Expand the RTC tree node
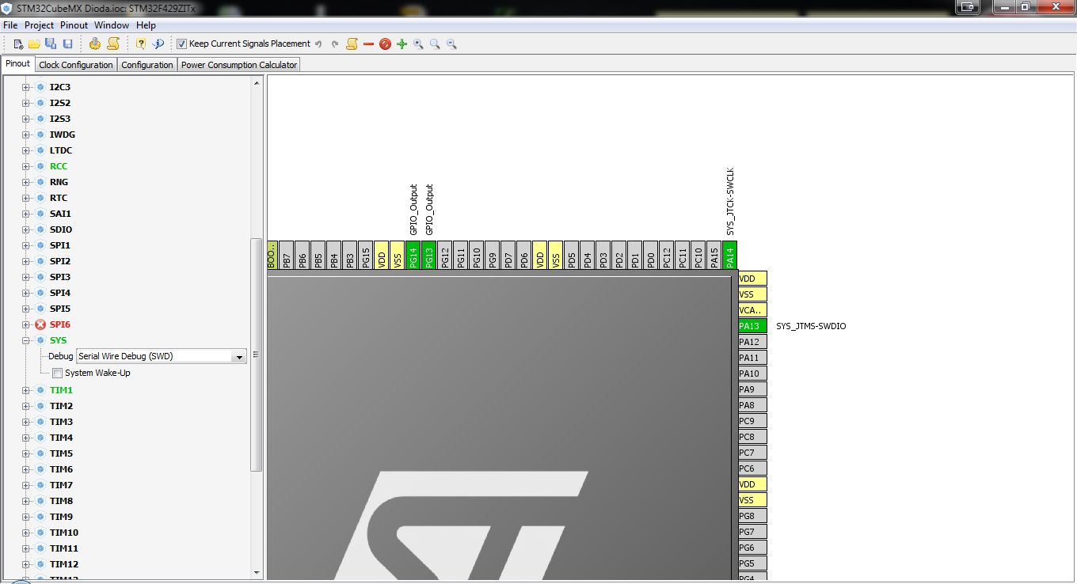The width and height of the screenshot is (1077, 584). tap(25, 198)
